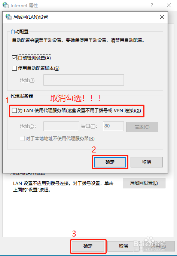Open proxy 高级(C) settings

click(x=142, y=127)
